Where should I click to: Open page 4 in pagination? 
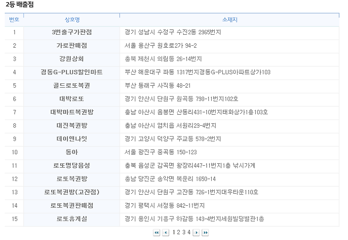189,232
